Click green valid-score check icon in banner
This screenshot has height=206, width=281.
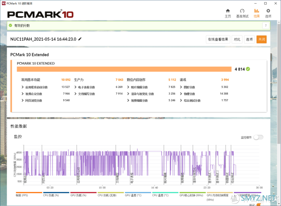coord(10,25)
